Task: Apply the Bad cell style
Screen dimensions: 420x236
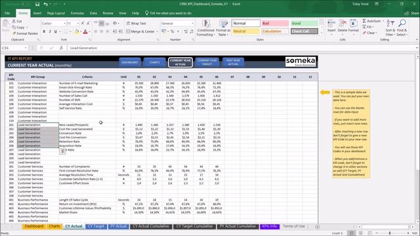Action: point(275,24)
